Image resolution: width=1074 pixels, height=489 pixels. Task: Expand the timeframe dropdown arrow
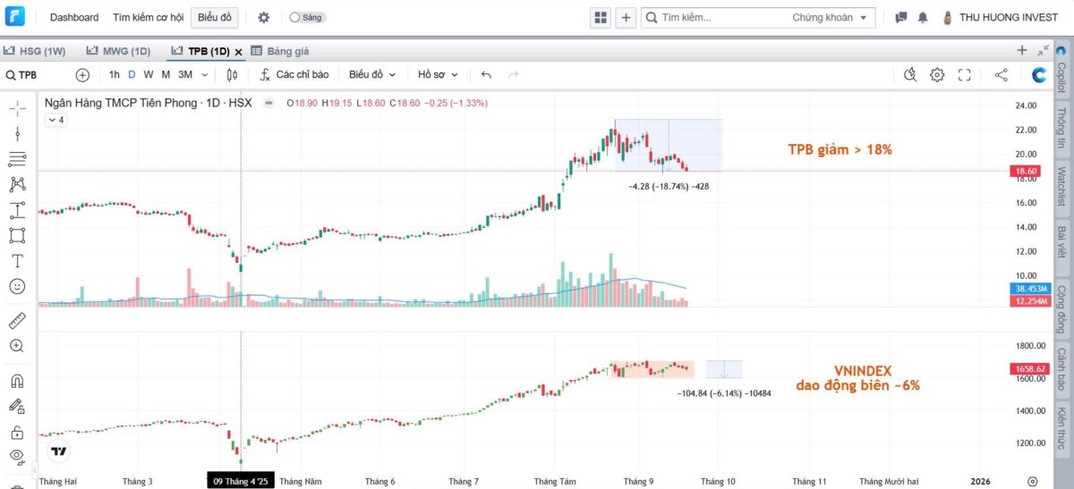click(205, 75)
